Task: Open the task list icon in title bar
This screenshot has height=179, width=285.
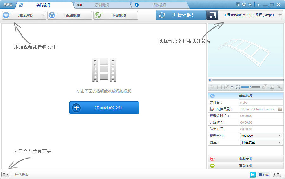Action: 237,4
